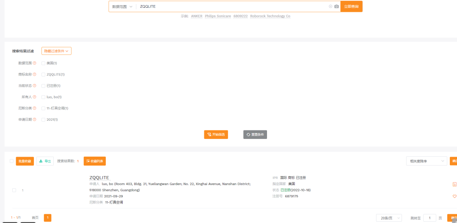Click the help icon beside 申请日期 filter
Viewport: 457px width, 223px height.
[35, 120]
